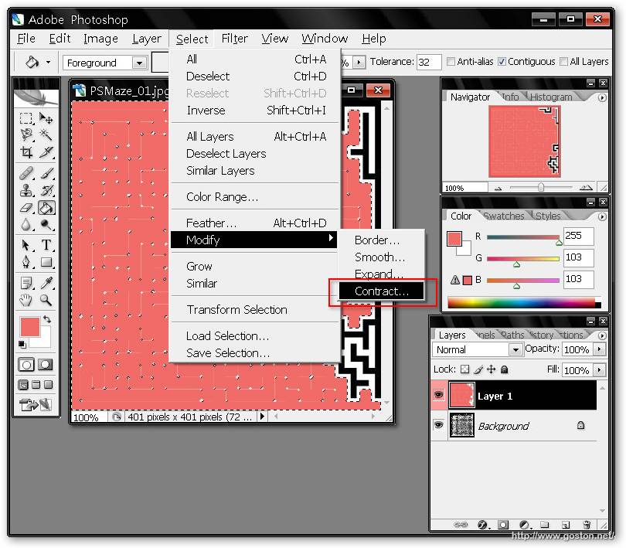Add layer style icon in Layers panel
The width and height of the screenshot is (626, 548).
pyautogui.click(x=482, y=525)
